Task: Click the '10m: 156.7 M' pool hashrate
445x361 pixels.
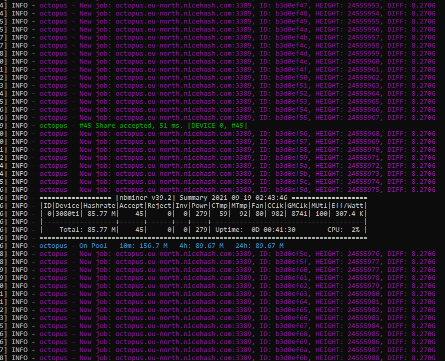Action: point(143,246)
